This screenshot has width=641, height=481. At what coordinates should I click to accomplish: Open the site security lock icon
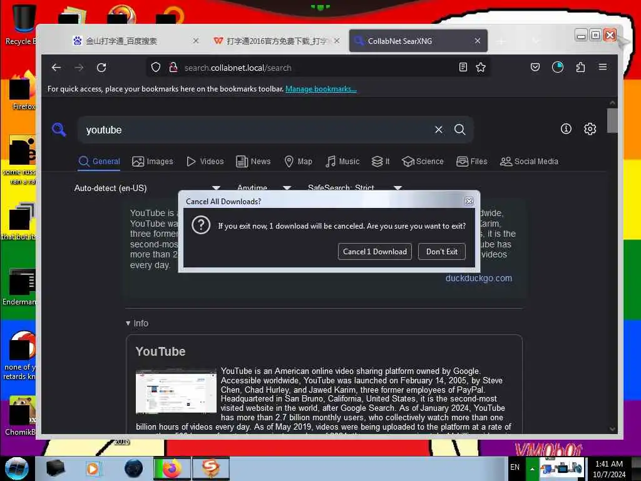pos(173,68)
